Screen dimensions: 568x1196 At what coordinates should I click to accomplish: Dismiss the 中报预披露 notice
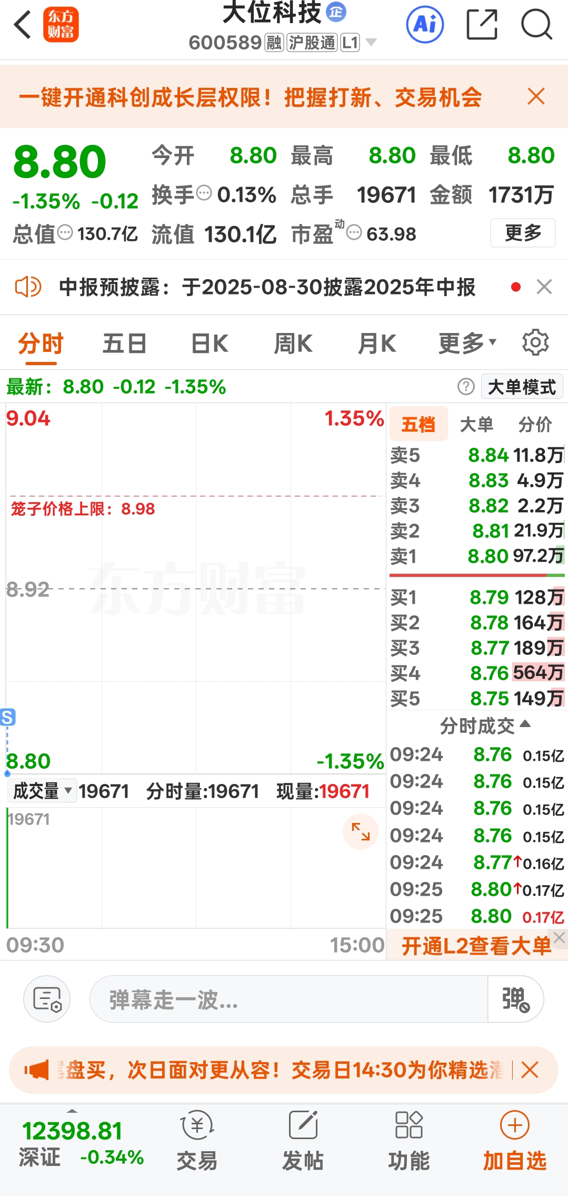coord(544,287)
